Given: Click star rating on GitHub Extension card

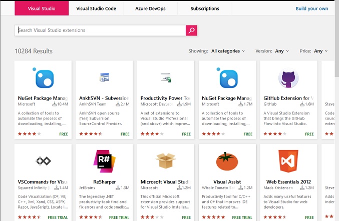Looking at the screenshot, I should (275, 134).
